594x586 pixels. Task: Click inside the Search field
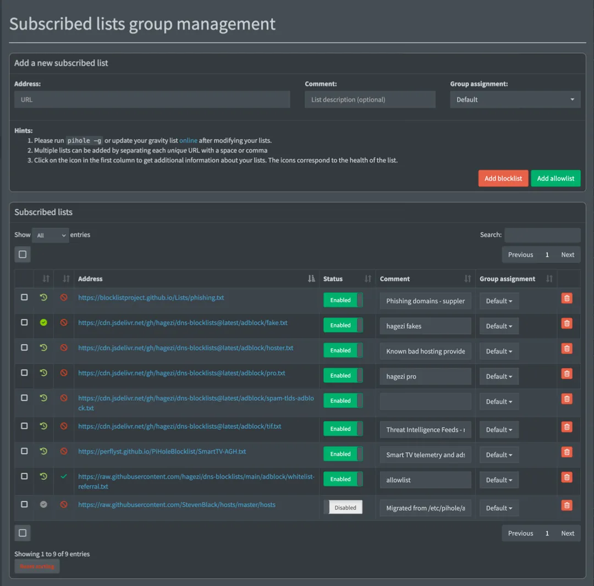[542, 235]
